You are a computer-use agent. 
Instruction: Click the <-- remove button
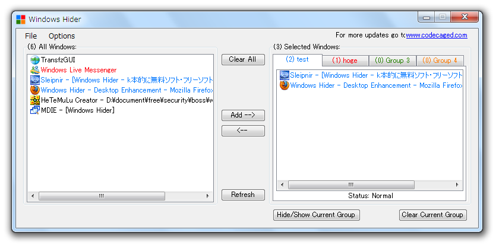243,131
